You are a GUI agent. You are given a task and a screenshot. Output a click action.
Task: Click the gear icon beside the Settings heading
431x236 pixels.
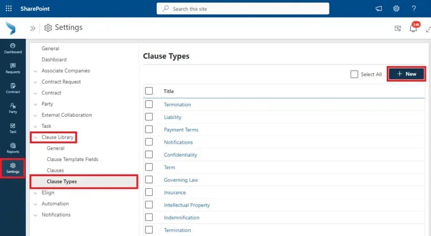[48, 28]
